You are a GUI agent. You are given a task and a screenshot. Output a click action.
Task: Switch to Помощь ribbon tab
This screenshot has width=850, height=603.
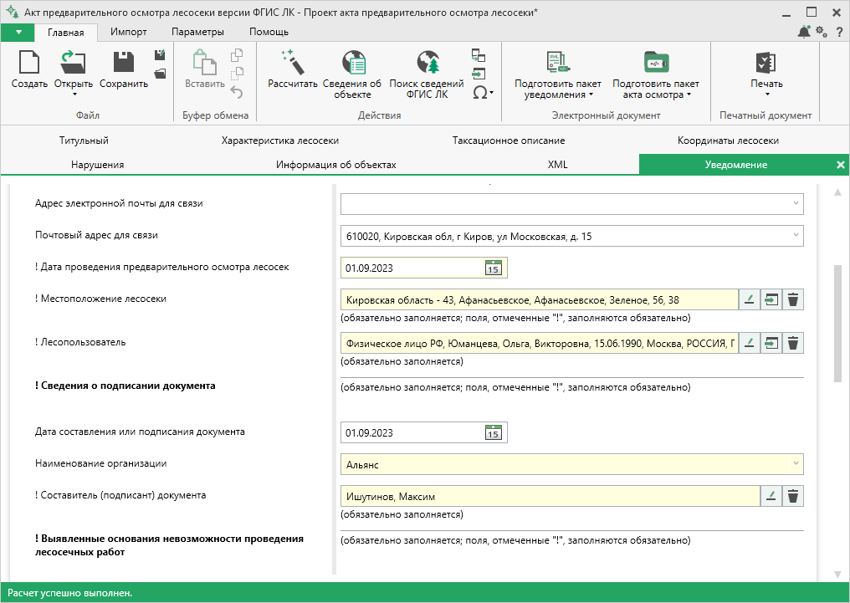point(269,32)
